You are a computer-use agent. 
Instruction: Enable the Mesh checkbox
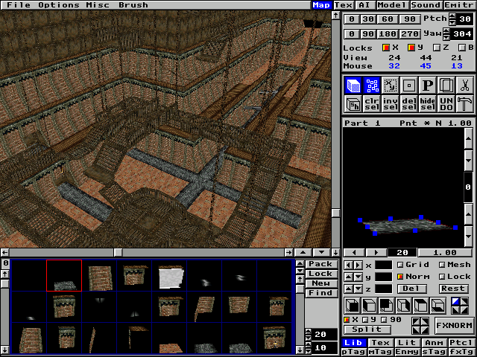coord(442,265)
